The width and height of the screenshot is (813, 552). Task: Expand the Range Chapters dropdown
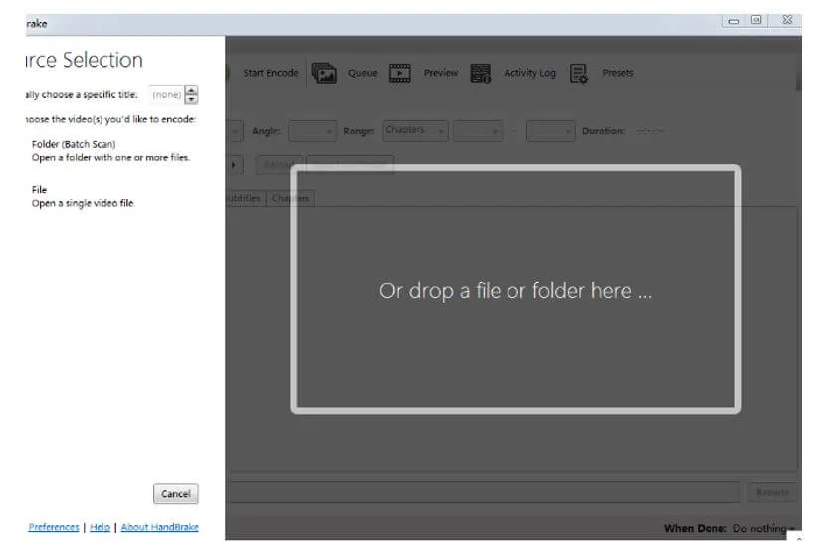[415, 131]
